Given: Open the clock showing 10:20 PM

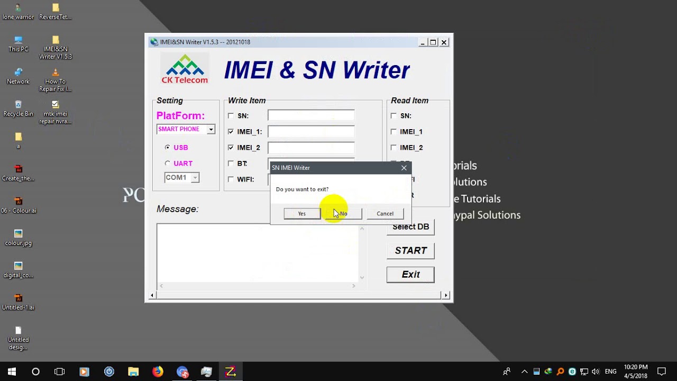Looking at the screenshot, I should tap(635, 371).
